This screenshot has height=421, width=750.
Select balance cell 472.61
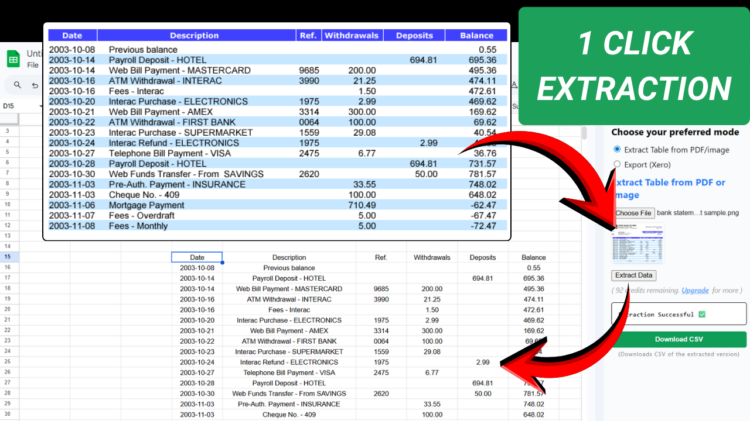point(534,310)
